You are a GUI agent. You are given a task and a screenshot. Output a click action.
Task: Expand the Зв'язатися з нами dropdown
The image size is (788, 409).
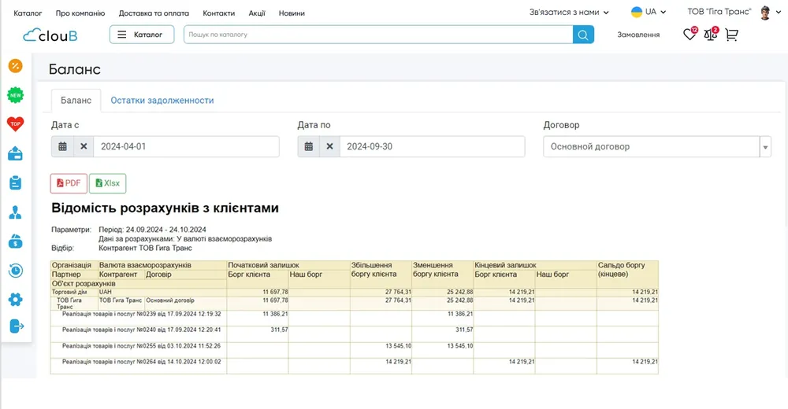point(569,12)
